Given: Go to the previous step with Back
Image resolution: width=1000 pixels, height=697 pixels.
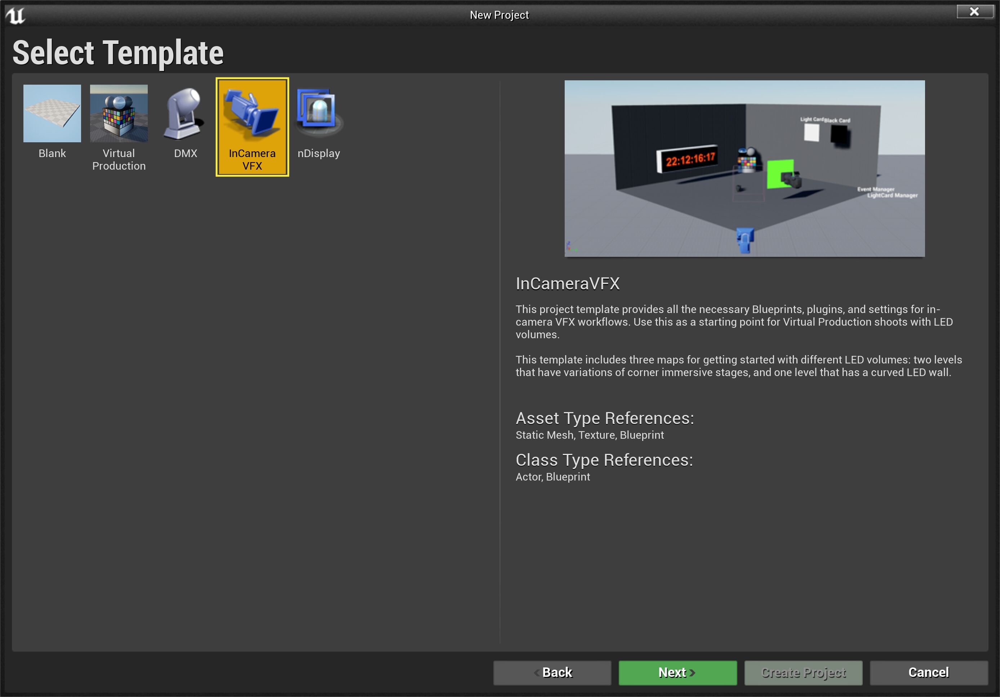Looking at the screenshot, I should tap(552, 673).
